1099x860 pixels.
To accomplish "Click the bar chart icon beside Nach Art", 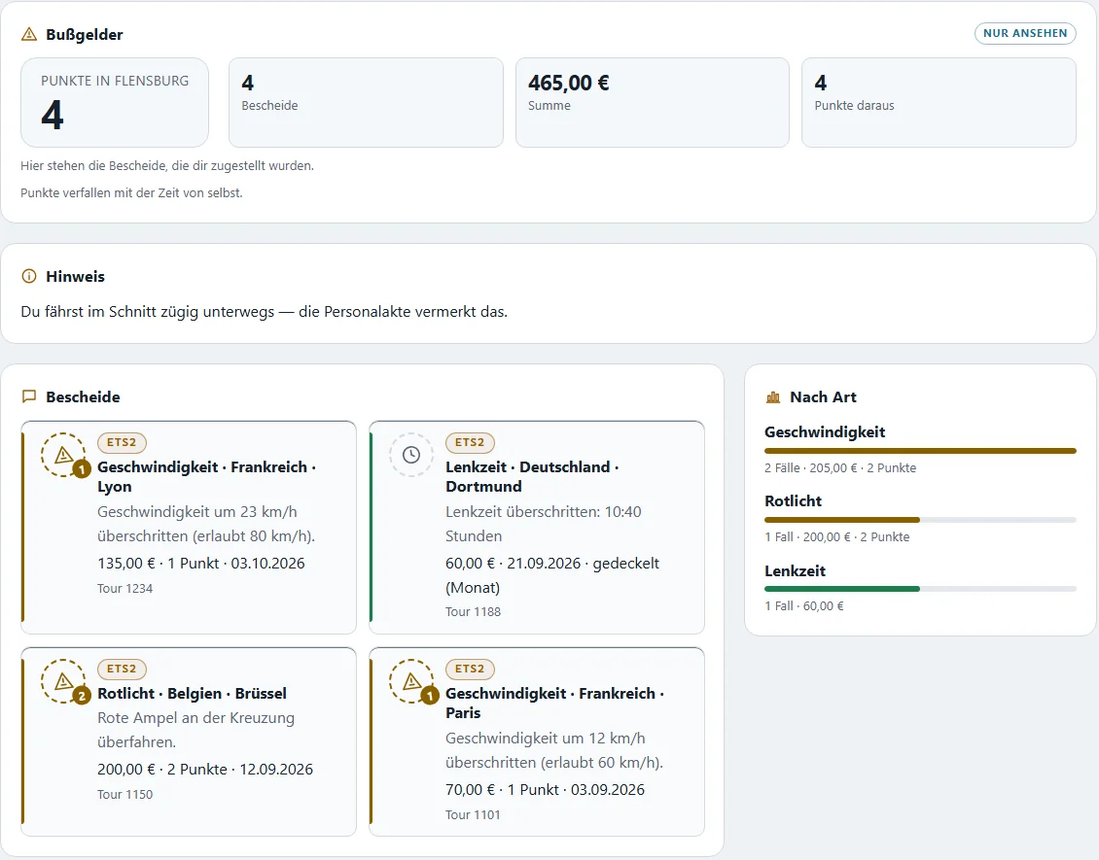I will [773, 397].
